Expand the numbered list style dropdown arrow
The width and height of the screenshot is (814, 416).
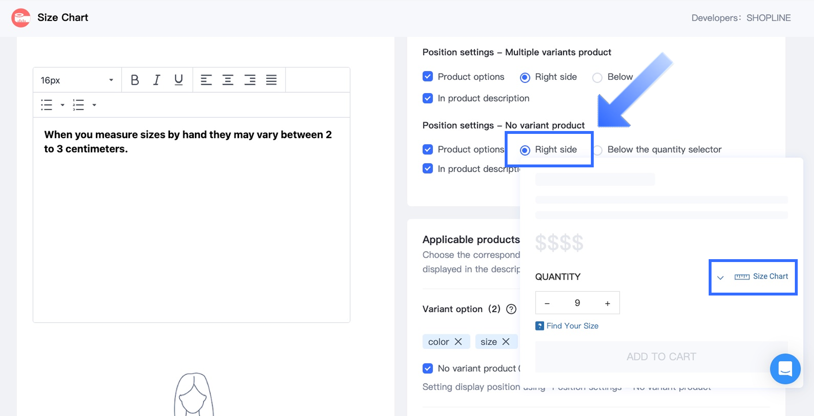(x=94, y=105)
